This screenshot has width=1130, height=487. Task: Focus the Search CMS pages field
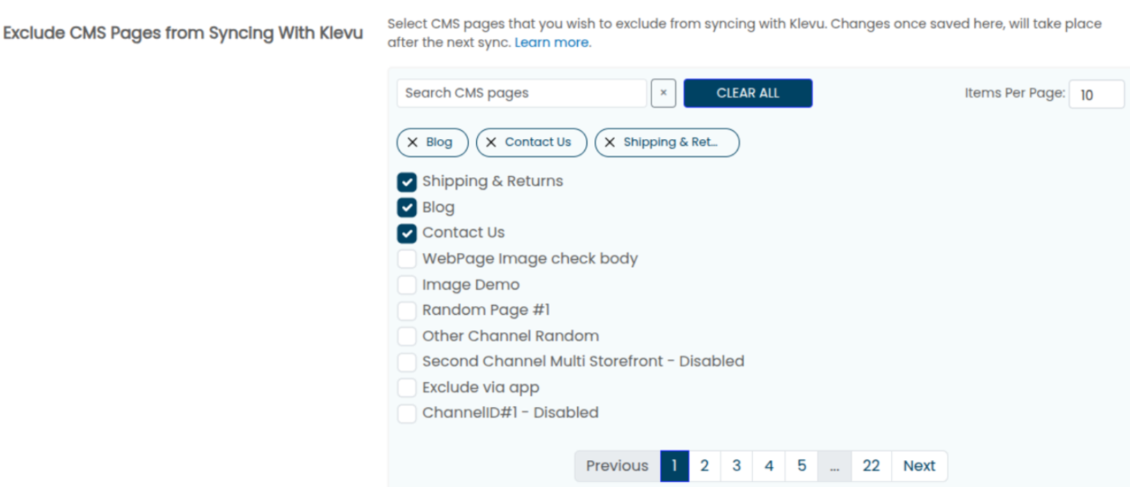tap(521, 93)
